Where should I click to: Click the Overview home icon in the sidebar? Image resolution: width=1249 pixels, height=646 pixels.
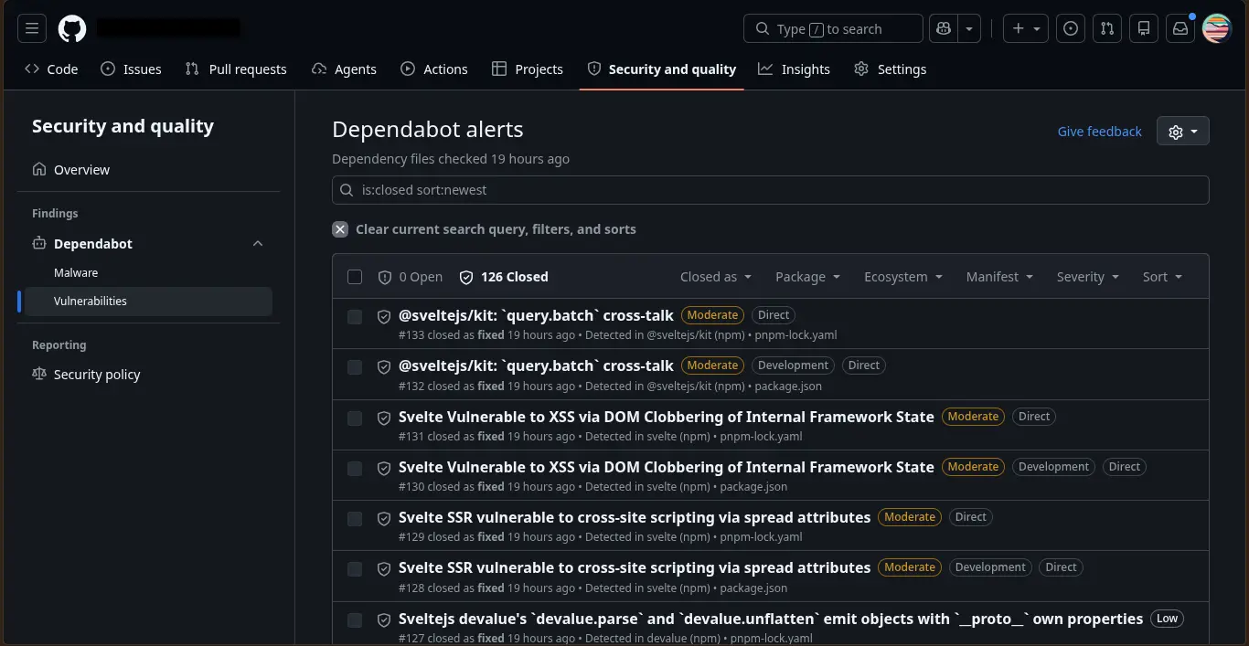[x=39, y=170]
